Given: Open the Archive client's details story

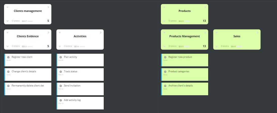Looking at the screenshot, I should tap(184, 89).
